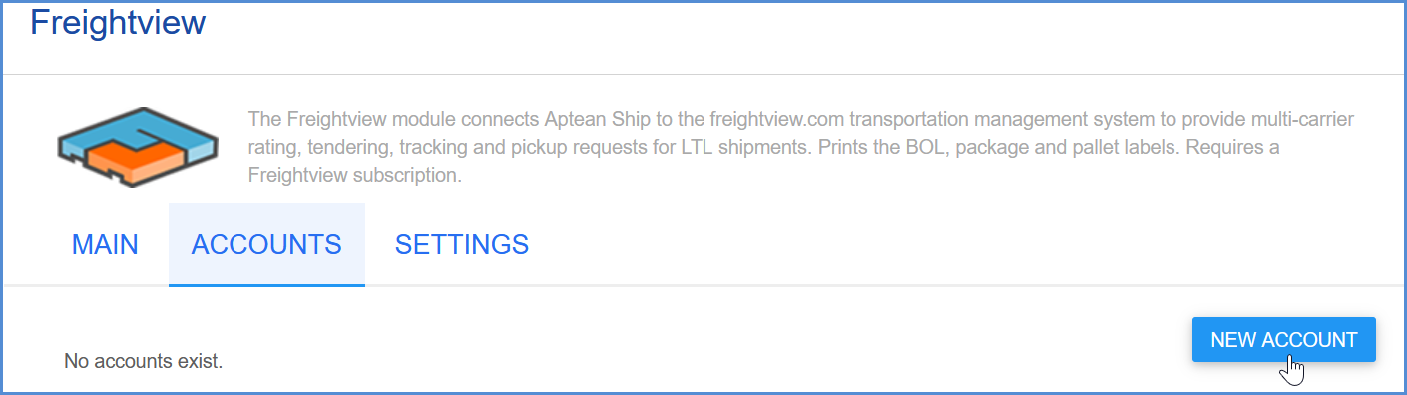Viewport: 1407px width, 395px height.
Task: Open the MAIN tab
Action: click(x=105, y=244)
